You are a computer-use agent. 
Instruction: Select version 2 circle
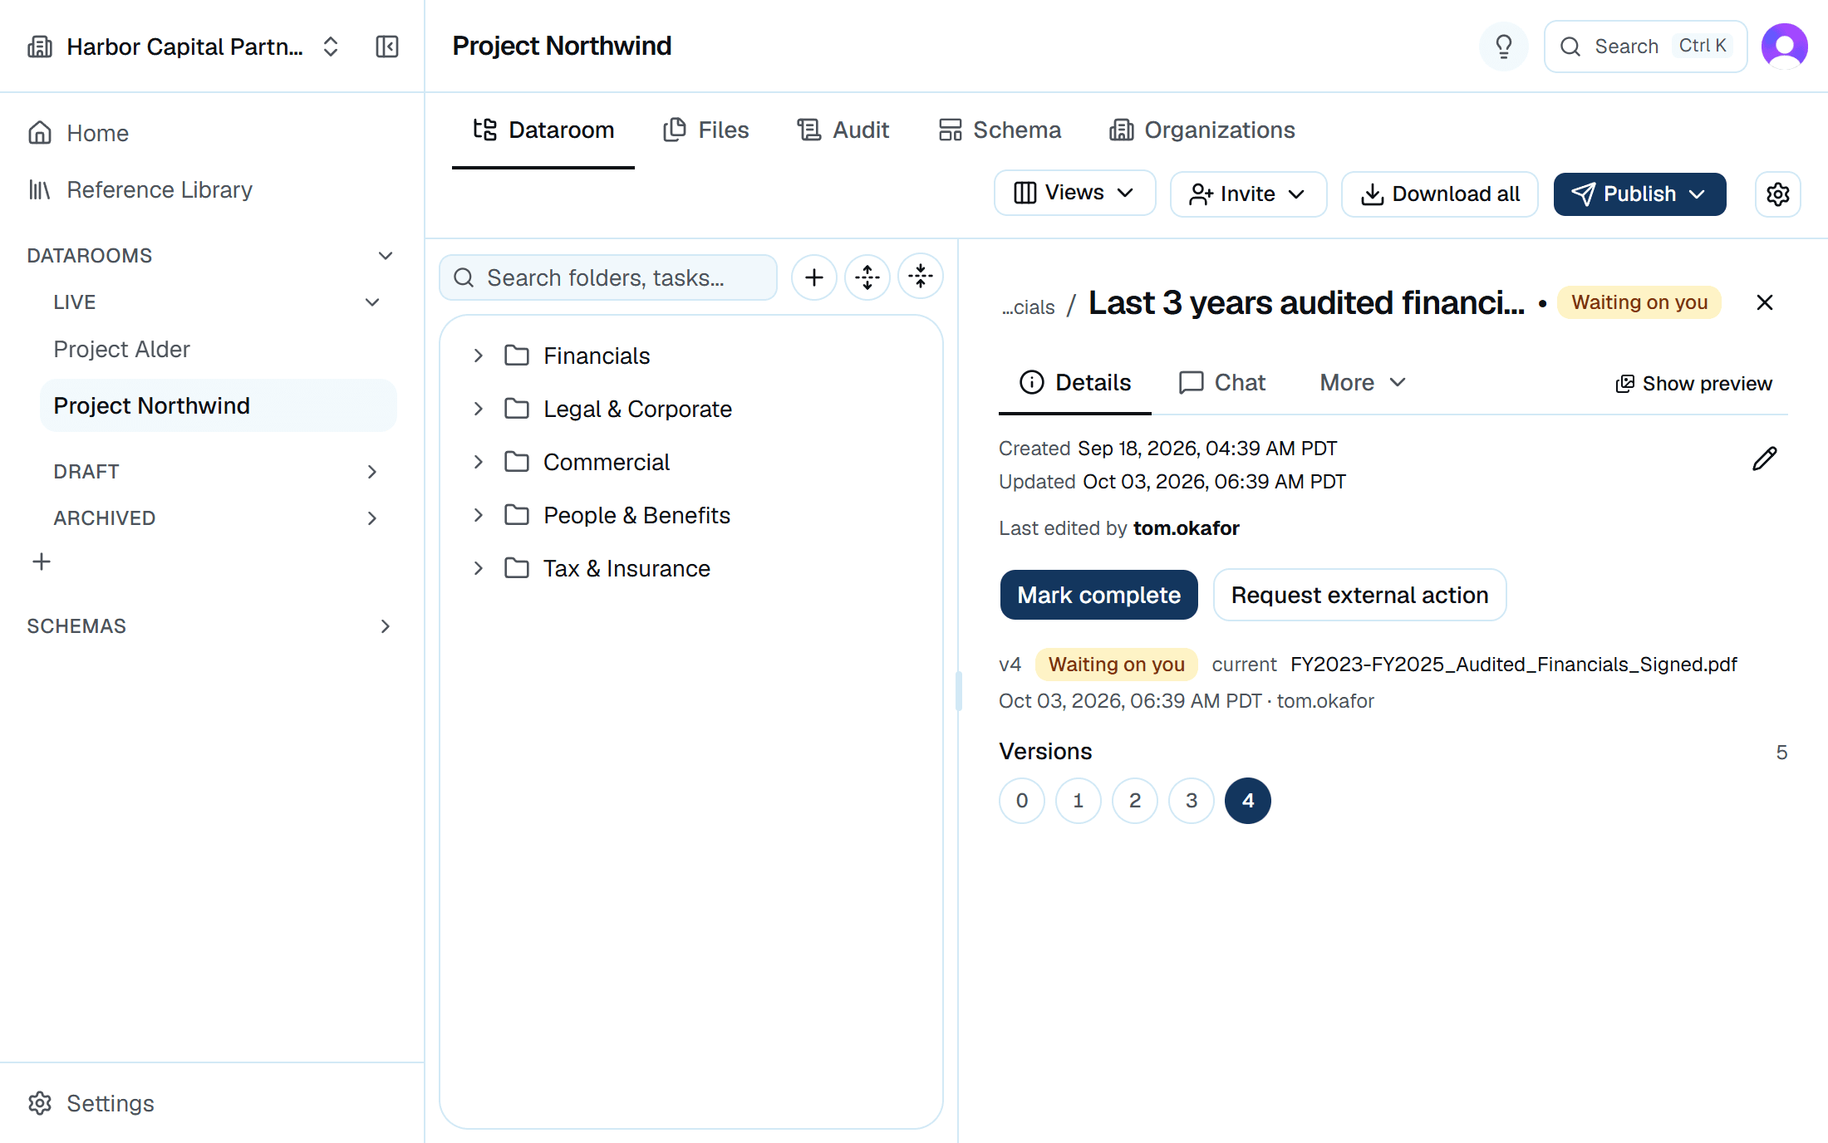pyautogui.click(x=1135, y=801)
